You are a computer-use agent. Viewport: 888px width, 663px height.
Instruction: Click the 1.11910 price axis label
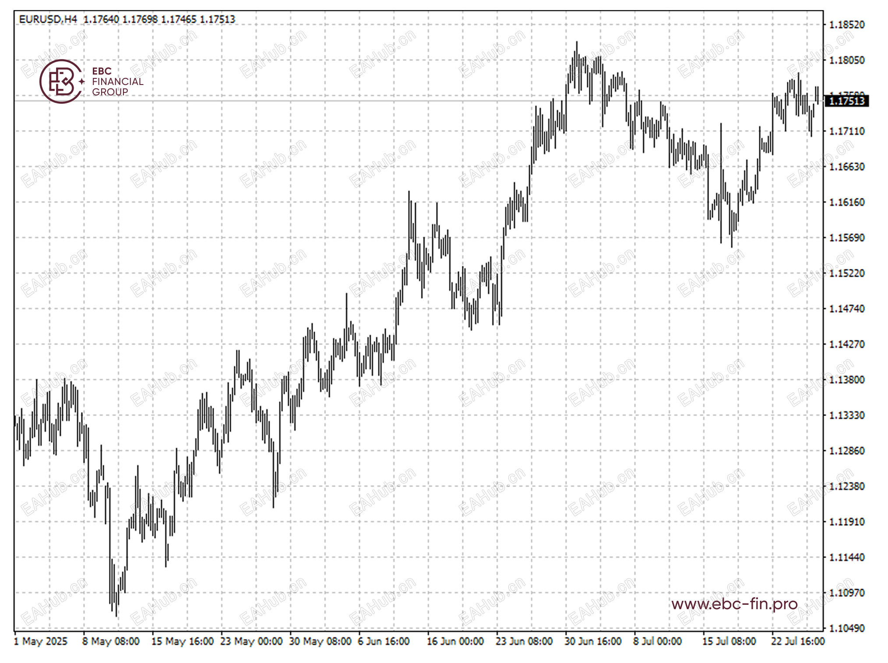coord(847,522)
